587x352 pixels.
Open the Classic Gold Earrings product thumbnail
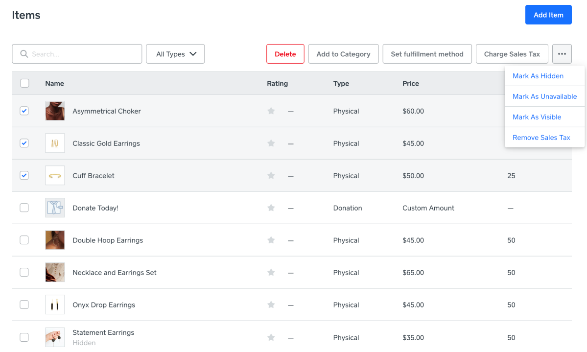click(55, 143)
